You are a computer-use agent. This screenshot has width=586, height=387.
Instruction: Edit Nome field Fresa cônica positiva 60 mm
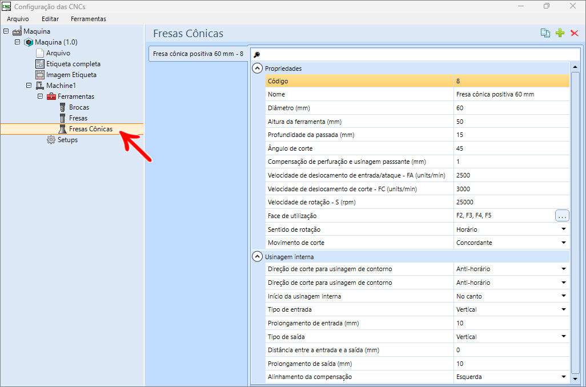(511, 95)
